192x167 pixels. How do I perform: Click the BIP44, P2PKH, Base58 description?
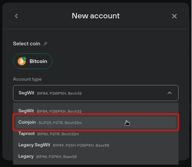(x=56, y=157)
